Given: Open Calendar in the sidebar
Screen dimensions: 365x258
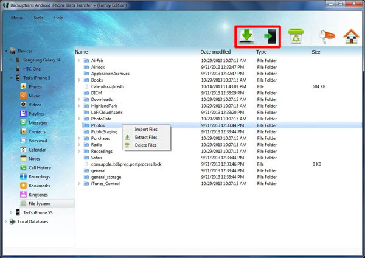Looking at the screenshot, I should pos(37,150).
